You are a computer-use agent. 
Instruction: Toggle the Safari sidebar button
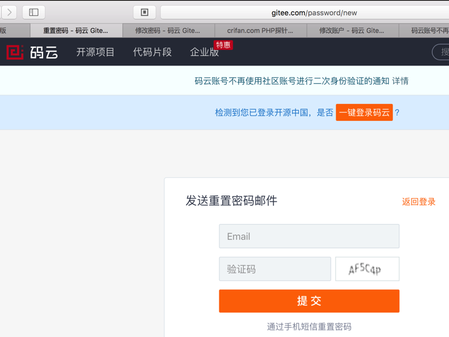[x=33, y=12]
